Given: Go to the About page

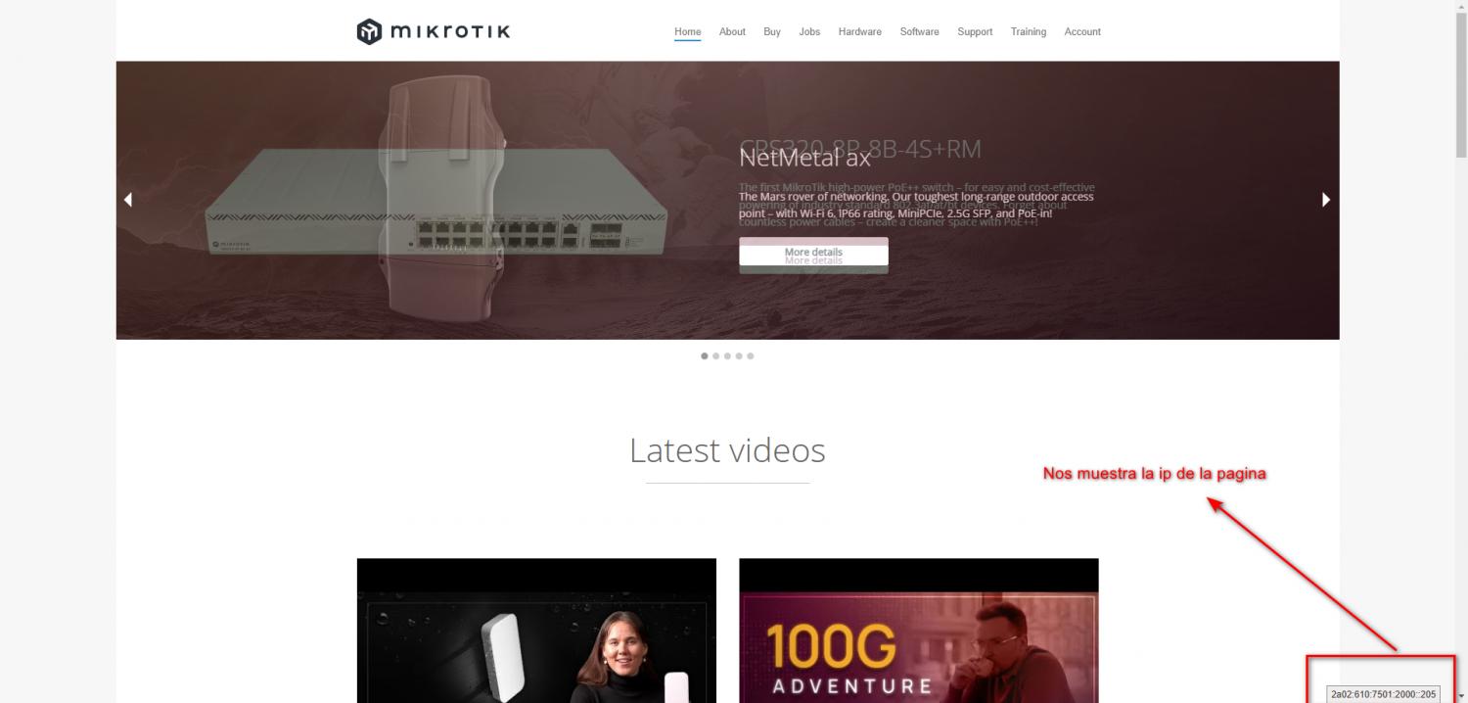Looking at the screenshot, I should [x=732, y=31].
